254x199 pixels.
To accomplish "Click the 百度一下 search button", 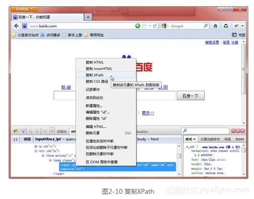I will [x=191, y=96].
